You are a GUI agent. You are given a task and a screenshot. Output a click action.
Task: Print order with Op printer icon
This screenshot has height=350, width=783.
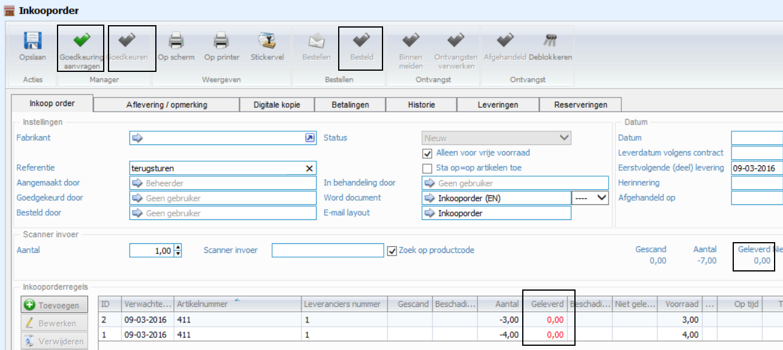221,42
